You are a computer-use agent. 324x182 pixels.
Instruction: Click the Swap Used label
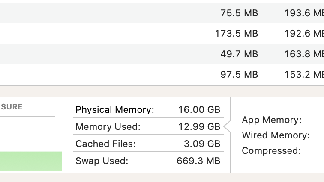point(102,161)
